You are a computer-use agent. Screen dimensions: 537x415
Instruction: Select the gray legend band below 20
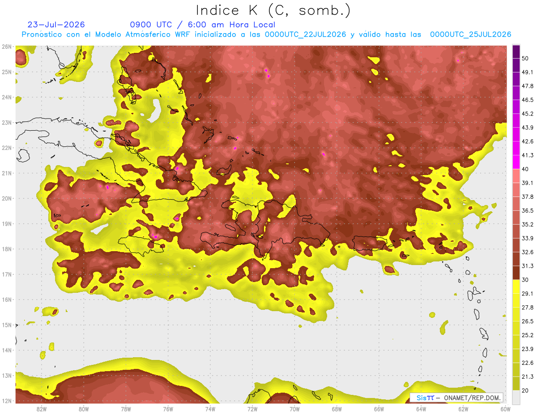point(516,397)
